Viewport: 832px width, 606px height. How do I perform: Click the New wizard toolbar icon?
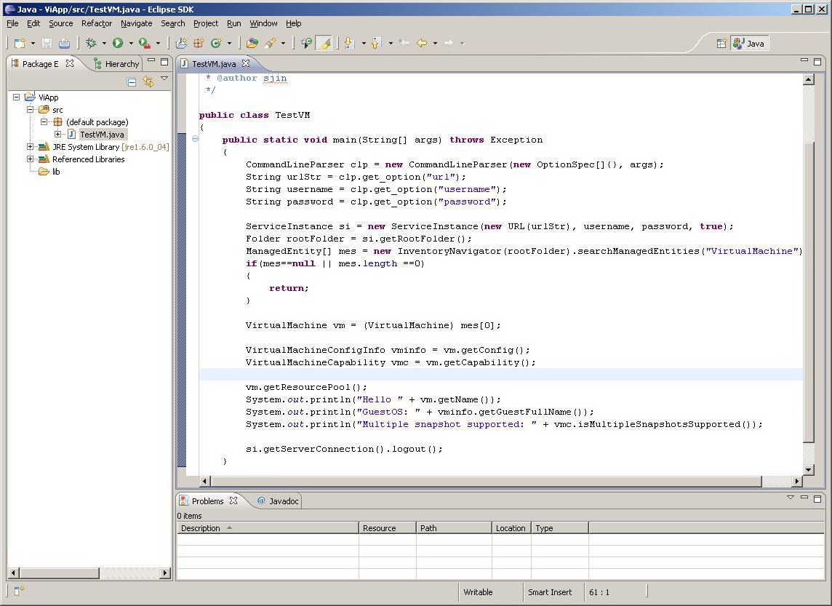point(20,43)
